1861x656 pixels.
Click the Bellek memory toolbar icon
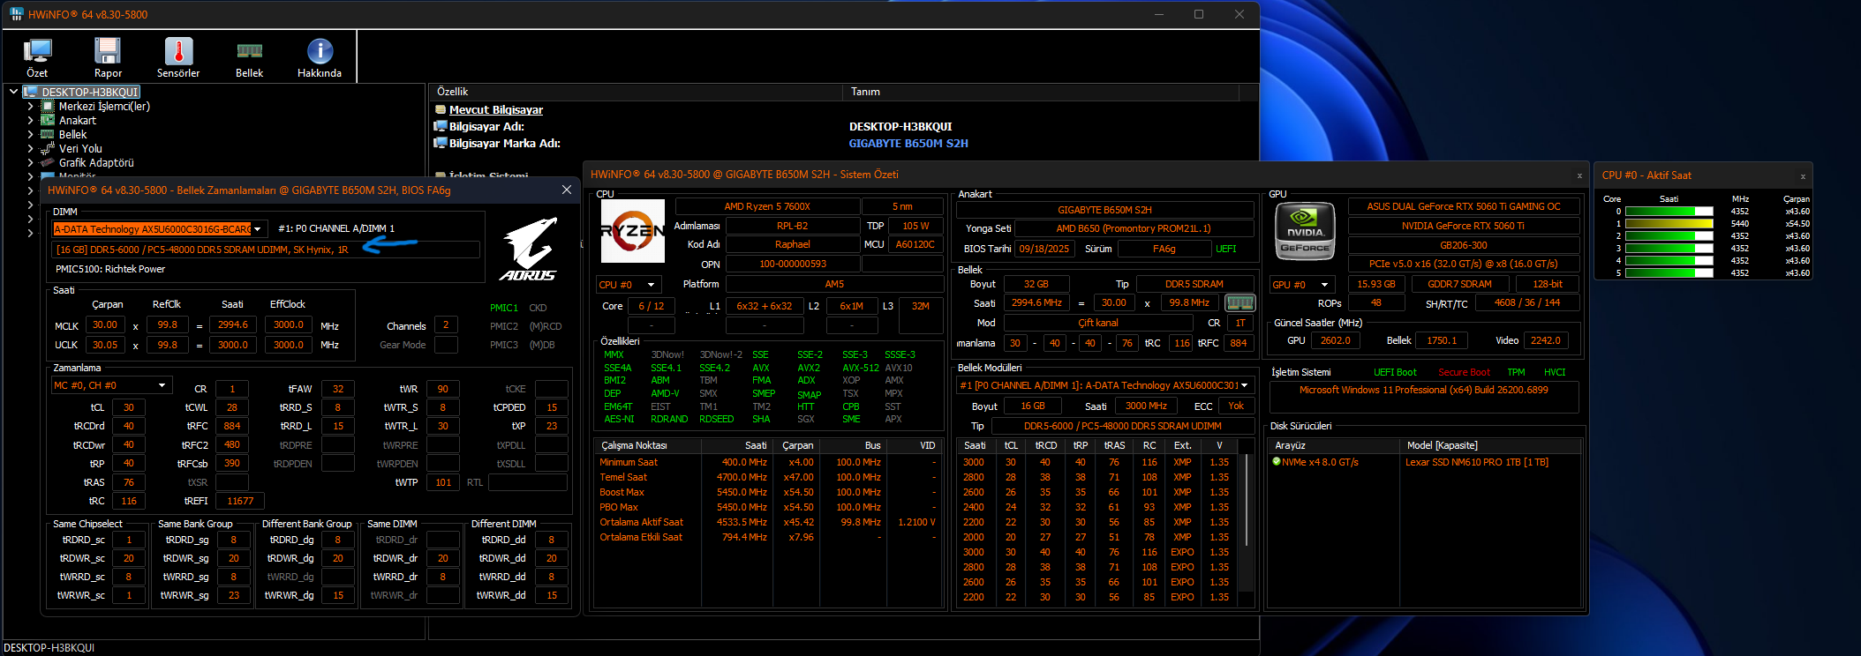[249, 57]
